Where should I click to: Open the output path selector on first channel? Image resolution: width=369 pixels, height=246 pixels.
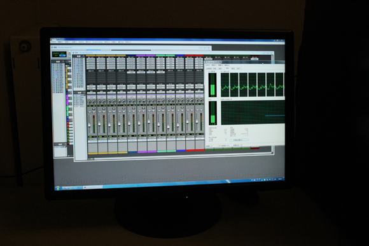tap(92, 89)
